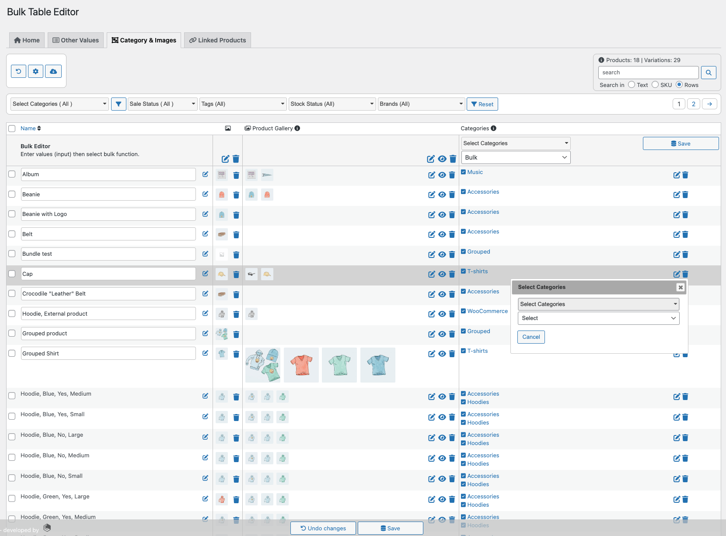
Task: Click the cloud export icon in toolbar
Action: pos(53,71)
